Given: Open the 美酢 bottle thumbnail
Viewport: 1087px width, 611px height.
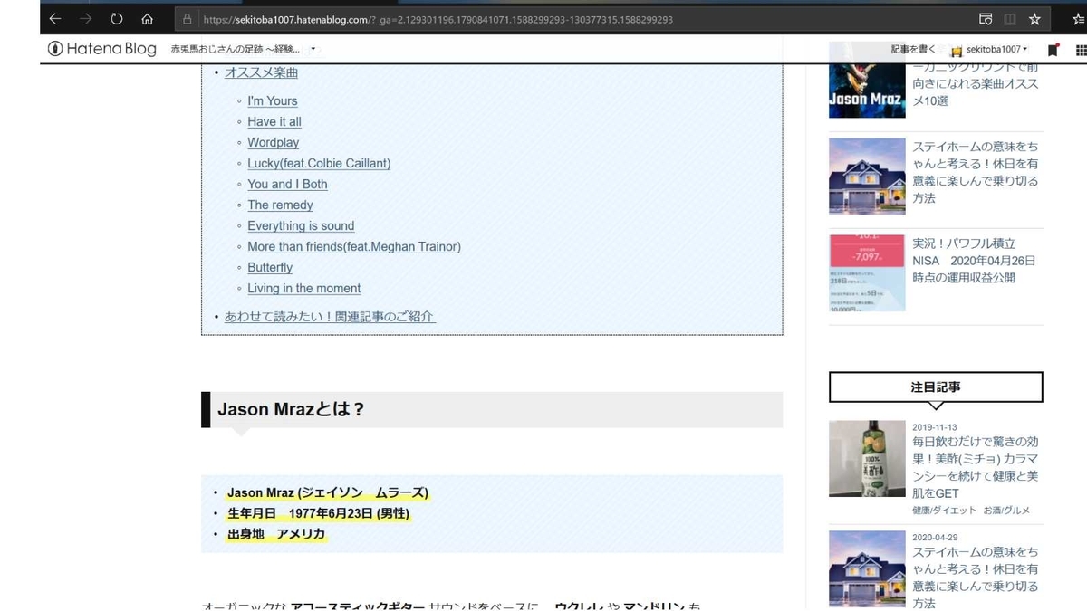Looking at the screenshot, I should (867, 459).
